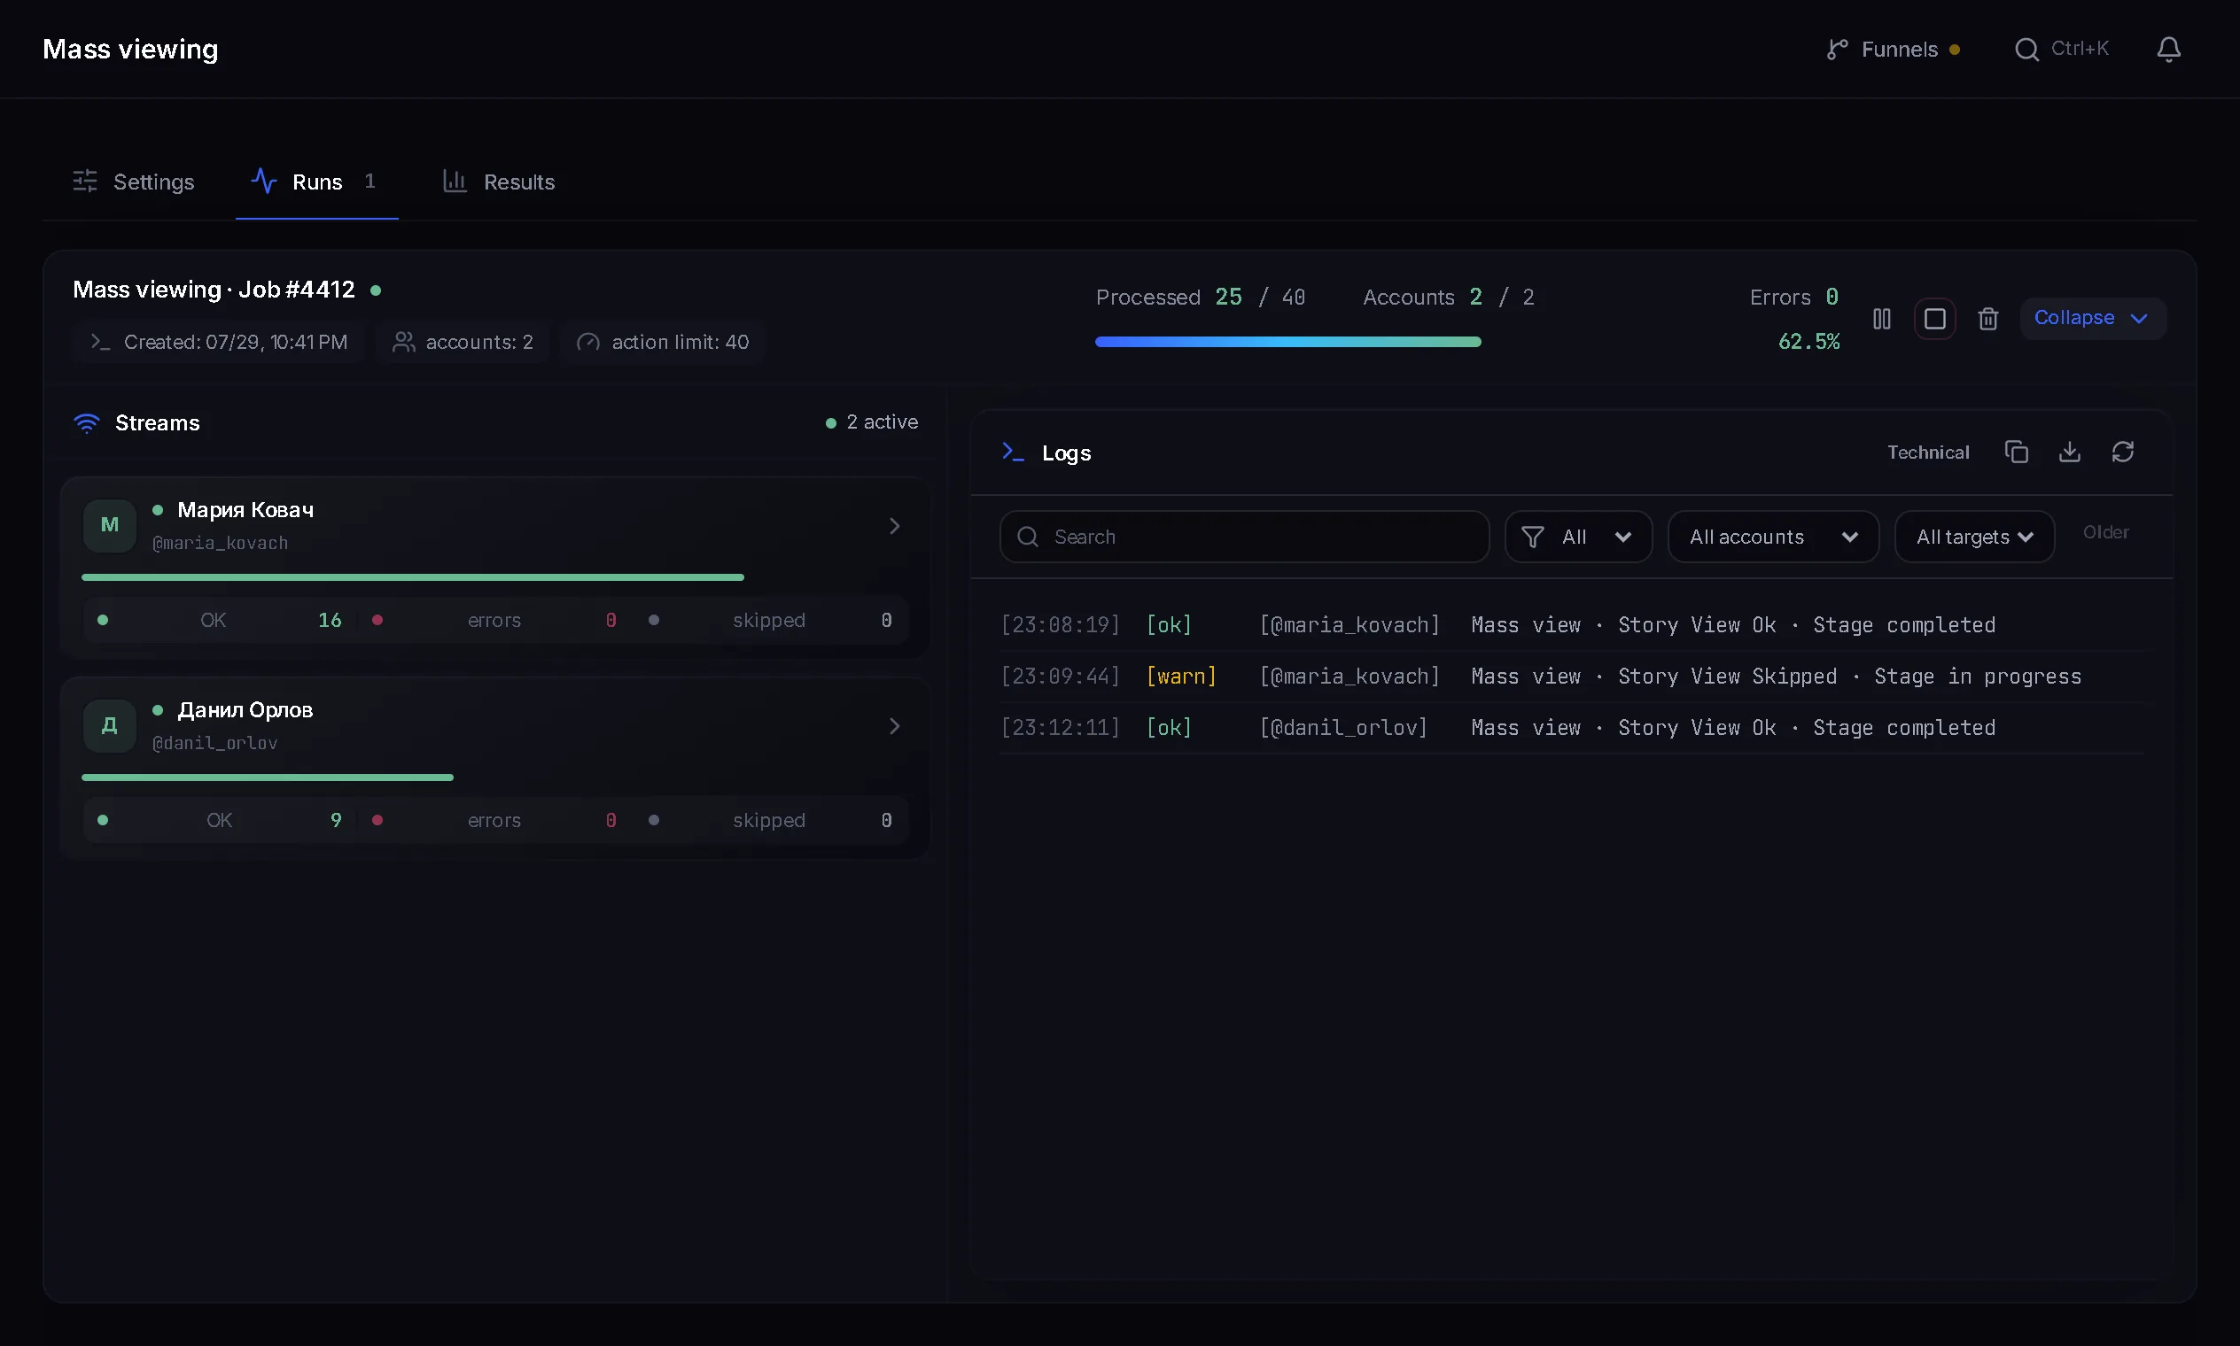
Task: Click the Streams wifi icon
Action: pos(86,422)
